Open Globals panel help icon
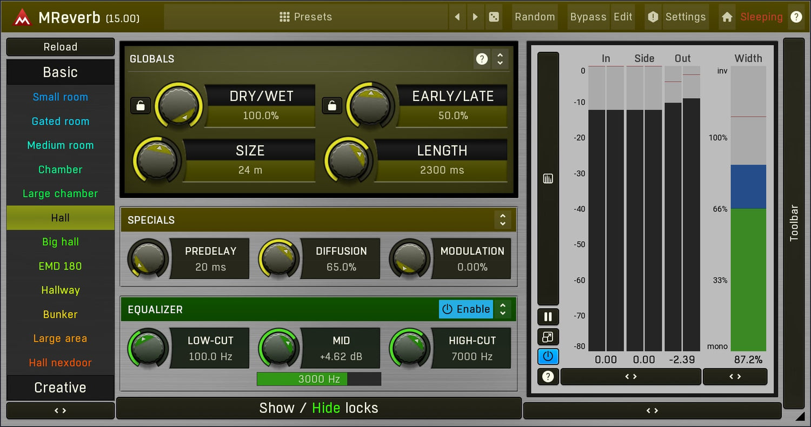The image size is (811, 427). click(481, 59)
